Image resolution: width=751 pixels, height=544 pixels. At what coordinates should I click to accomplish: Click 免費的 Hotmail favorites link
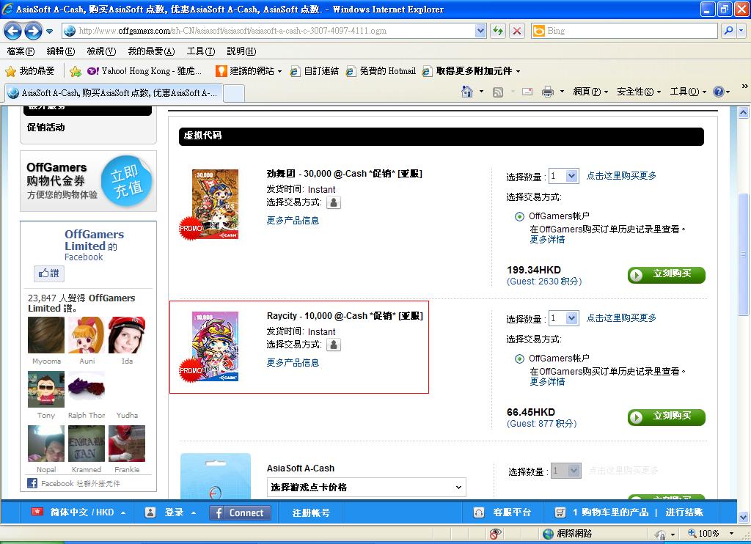[x=381, y=71]
